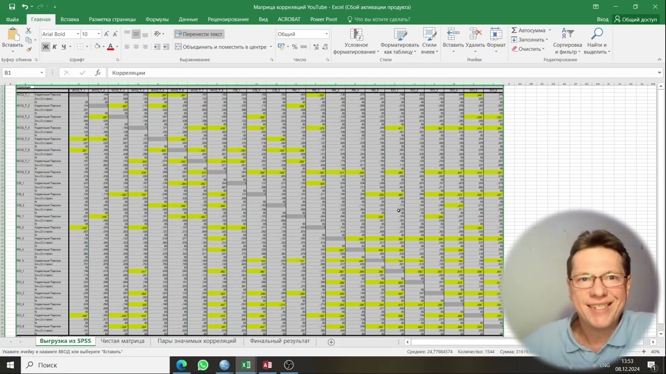
Task: Add a new sheet with plus icon
Action: [331, 342]
